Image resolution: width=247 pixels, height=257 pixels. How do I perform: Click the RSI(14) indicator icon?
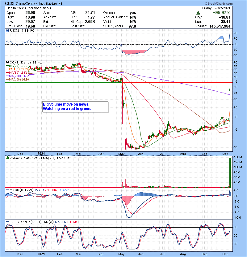(7, 30)
